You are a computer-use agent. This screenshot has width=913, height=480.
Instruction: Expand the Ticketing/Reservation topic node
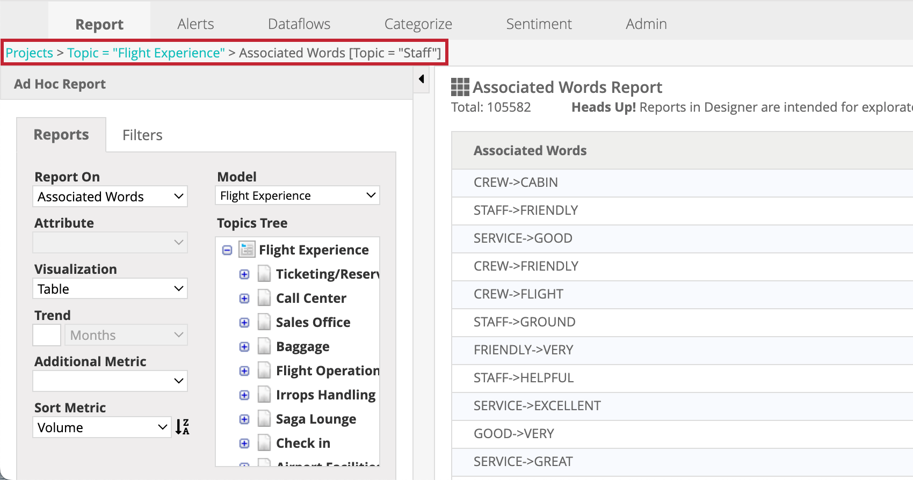[244, 274]
